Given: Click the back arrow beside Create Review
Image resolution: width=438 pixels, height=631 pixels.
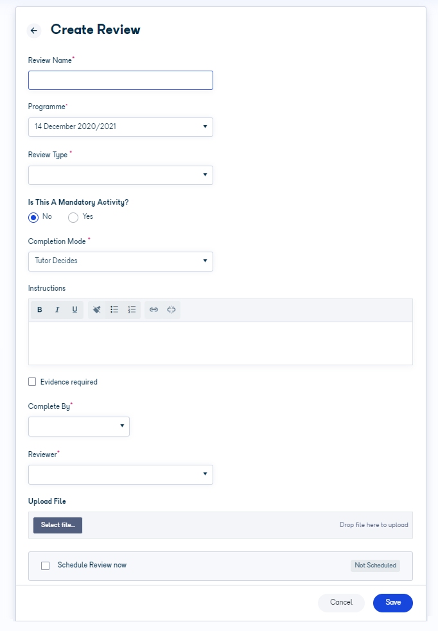Looking at the screenshot, I should tap(34, 31).
